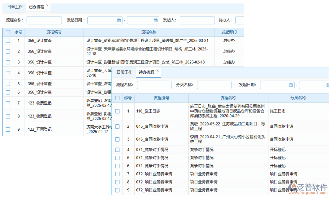The width and height of the screenshot is (331, 198).
Task: Click the 分类名称 input field
Action: 214,85
